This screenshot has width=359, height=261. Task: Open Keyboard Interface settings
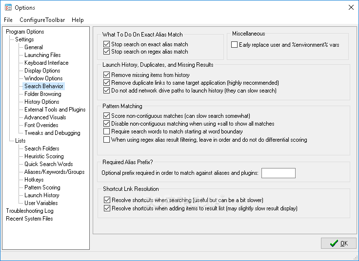[x=46, y=63]
